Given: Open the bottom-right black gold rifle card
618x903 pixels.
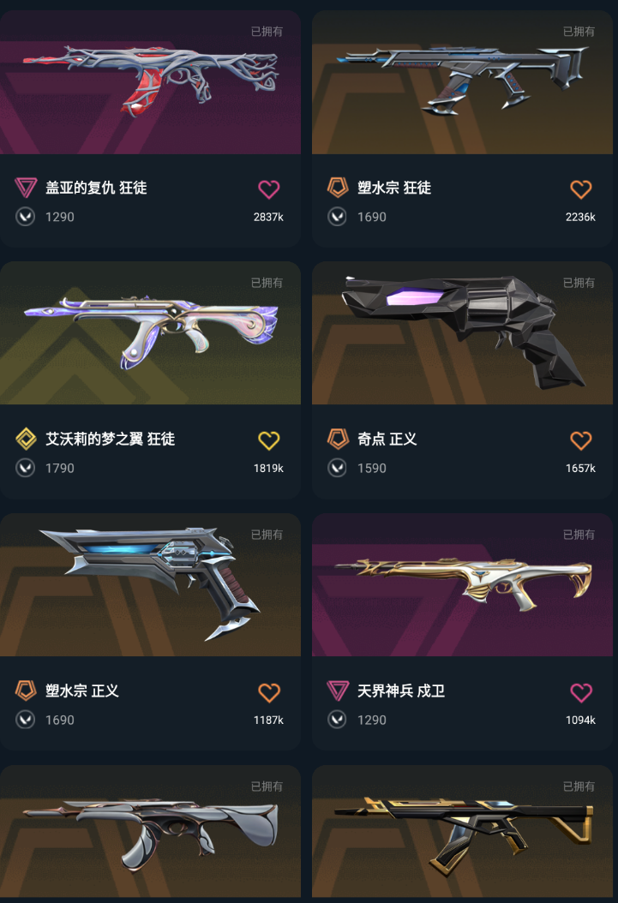Looking at the screenshot, I should coord(463,834).
